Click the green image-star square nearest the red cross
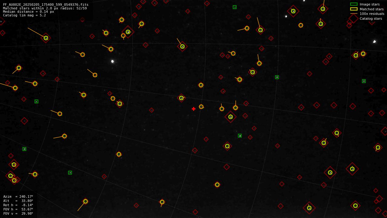 coord(240,136)
